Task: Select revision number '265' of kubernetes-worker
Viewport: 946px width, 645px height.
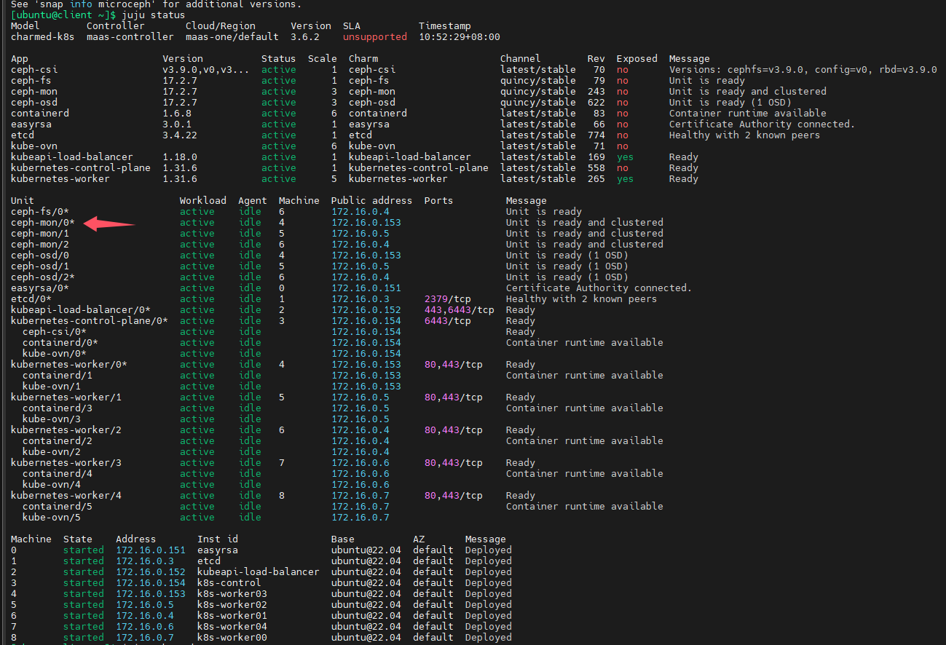Action: 596,179
